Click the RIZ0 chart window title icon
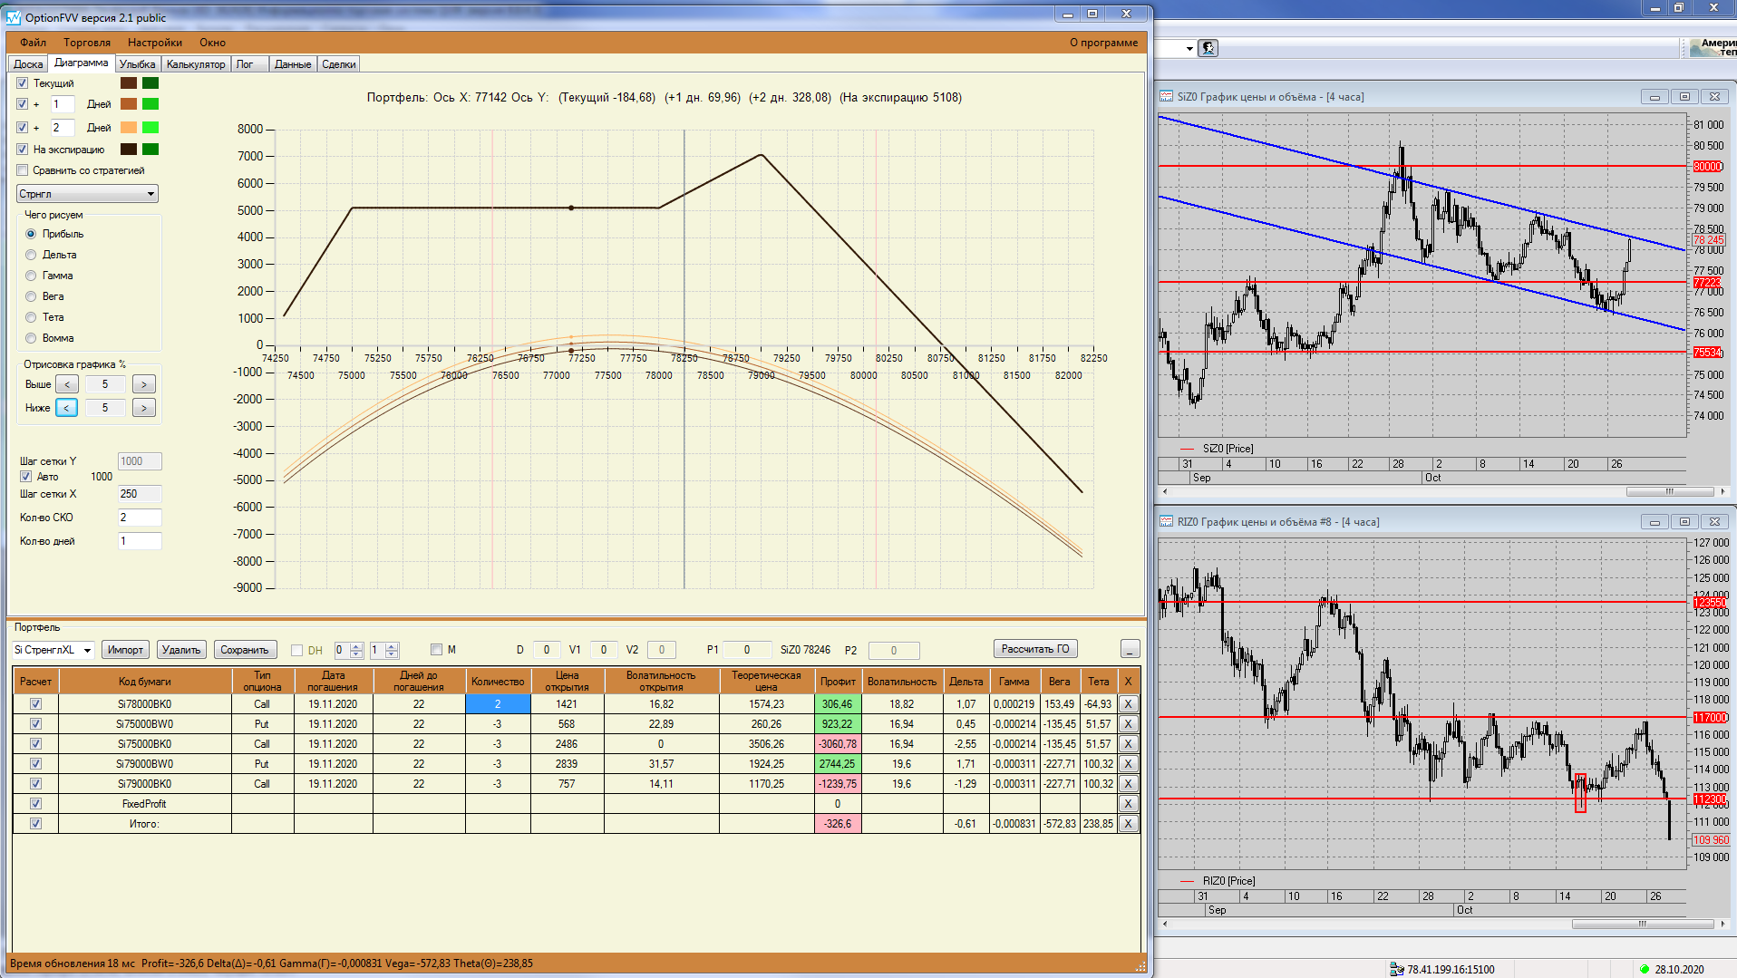Viewport: 1737px width, 978px height. (x=1167, y=522)
